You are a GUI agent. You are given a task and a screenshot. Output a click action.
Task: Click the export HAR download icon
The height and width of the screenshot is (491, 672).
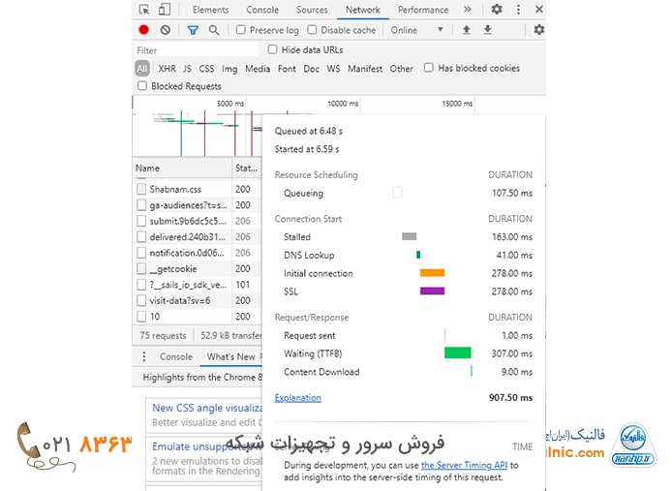point(488,30)
